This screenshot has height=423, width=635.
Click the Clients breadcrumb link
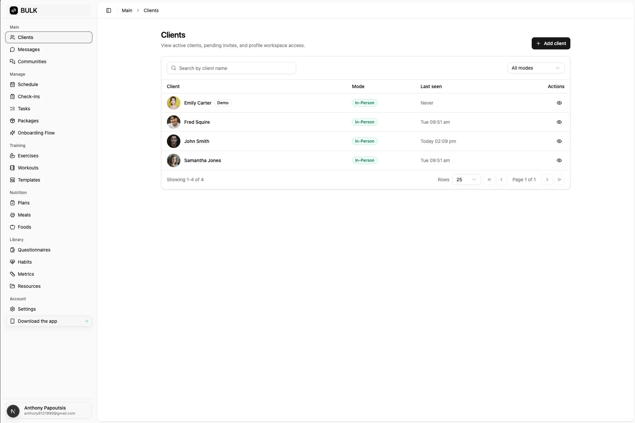(x=151, y=10)
